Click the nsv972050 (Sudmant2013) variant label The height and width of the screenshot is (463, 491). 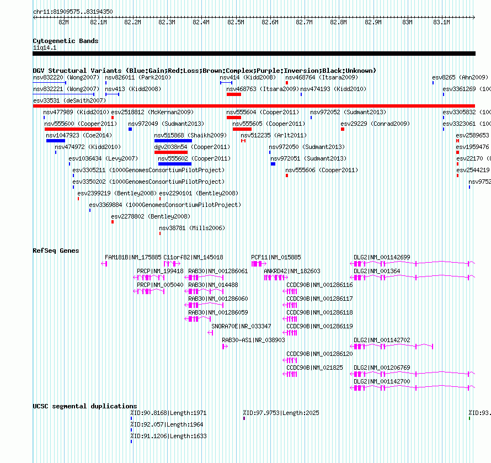point(307,147)
